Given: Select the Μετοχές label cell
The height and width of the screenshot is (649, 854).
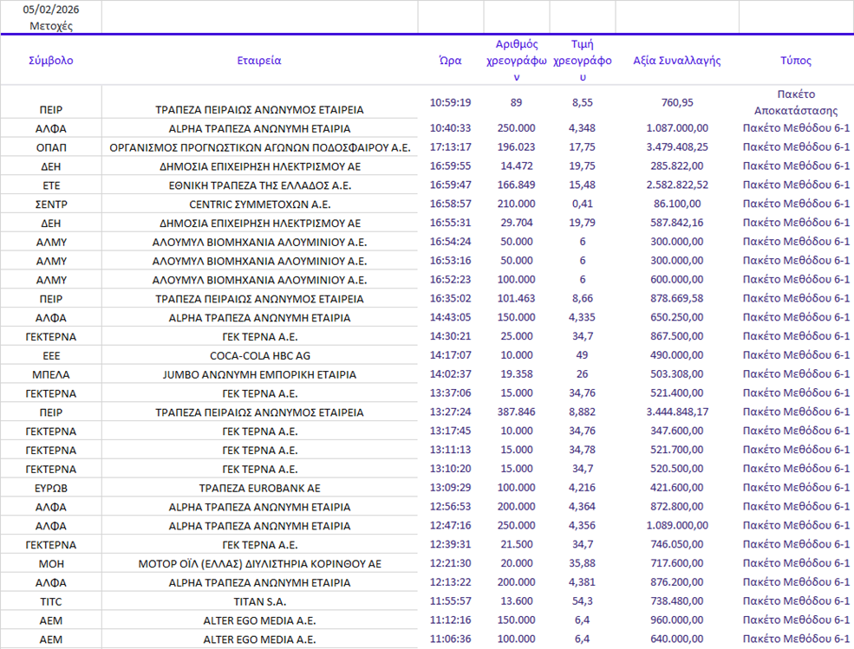Looking at the screenshot, I should tap(50, 26).
